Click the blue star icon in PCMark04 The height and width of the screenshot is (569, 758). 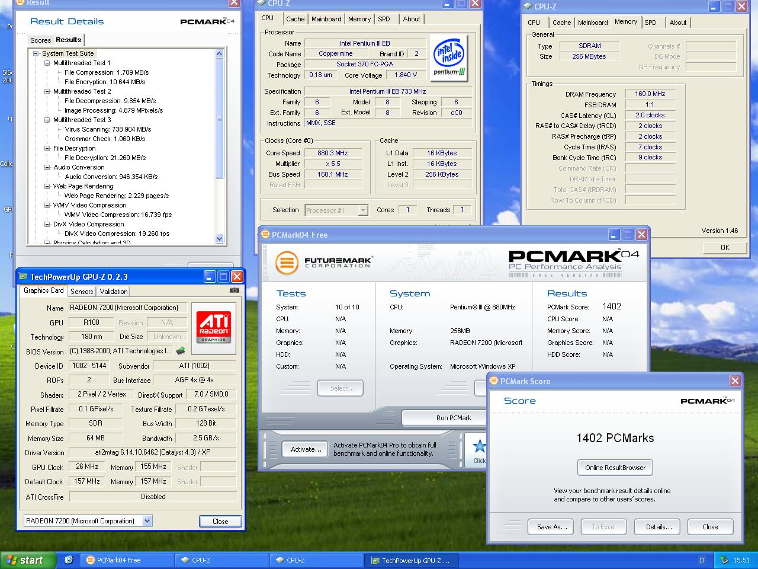pos(479,446)
